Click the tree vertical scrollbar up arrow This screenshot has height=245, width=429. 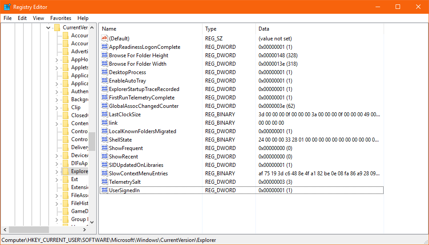click(92, 28)
